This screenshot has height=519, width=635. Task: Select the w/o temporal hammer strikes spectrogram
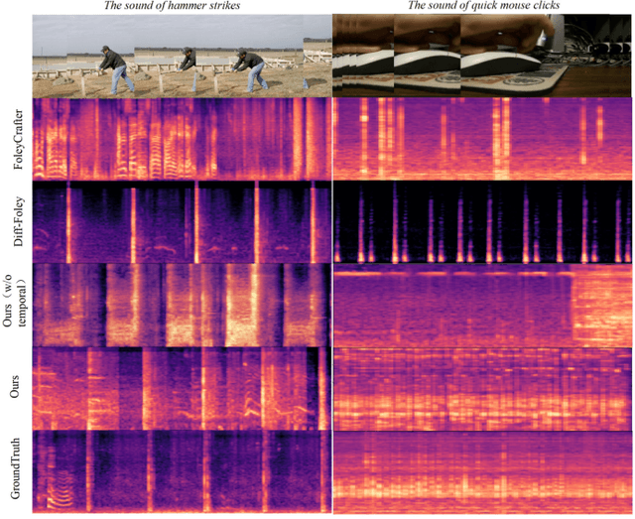coord(181,304)
